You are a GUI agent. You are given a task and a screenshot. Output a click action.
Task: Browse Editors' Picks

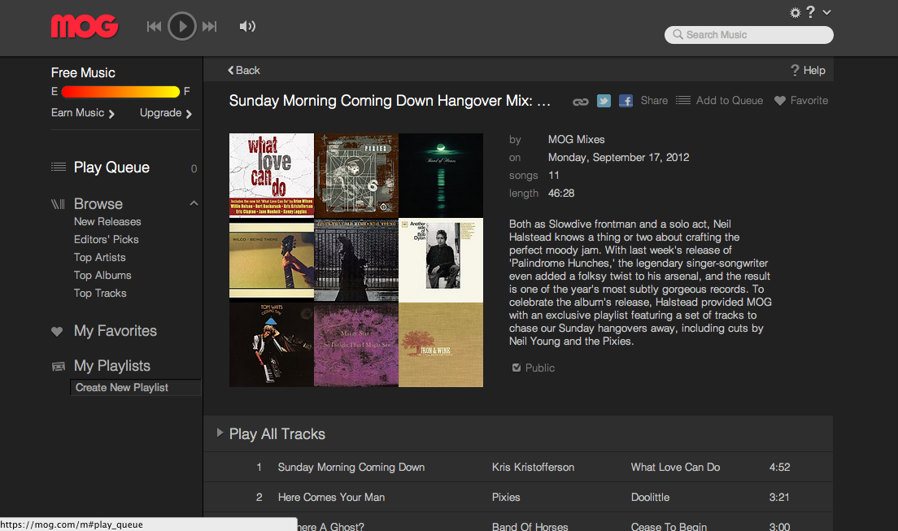pyautogui.click(x=106, y=239)
